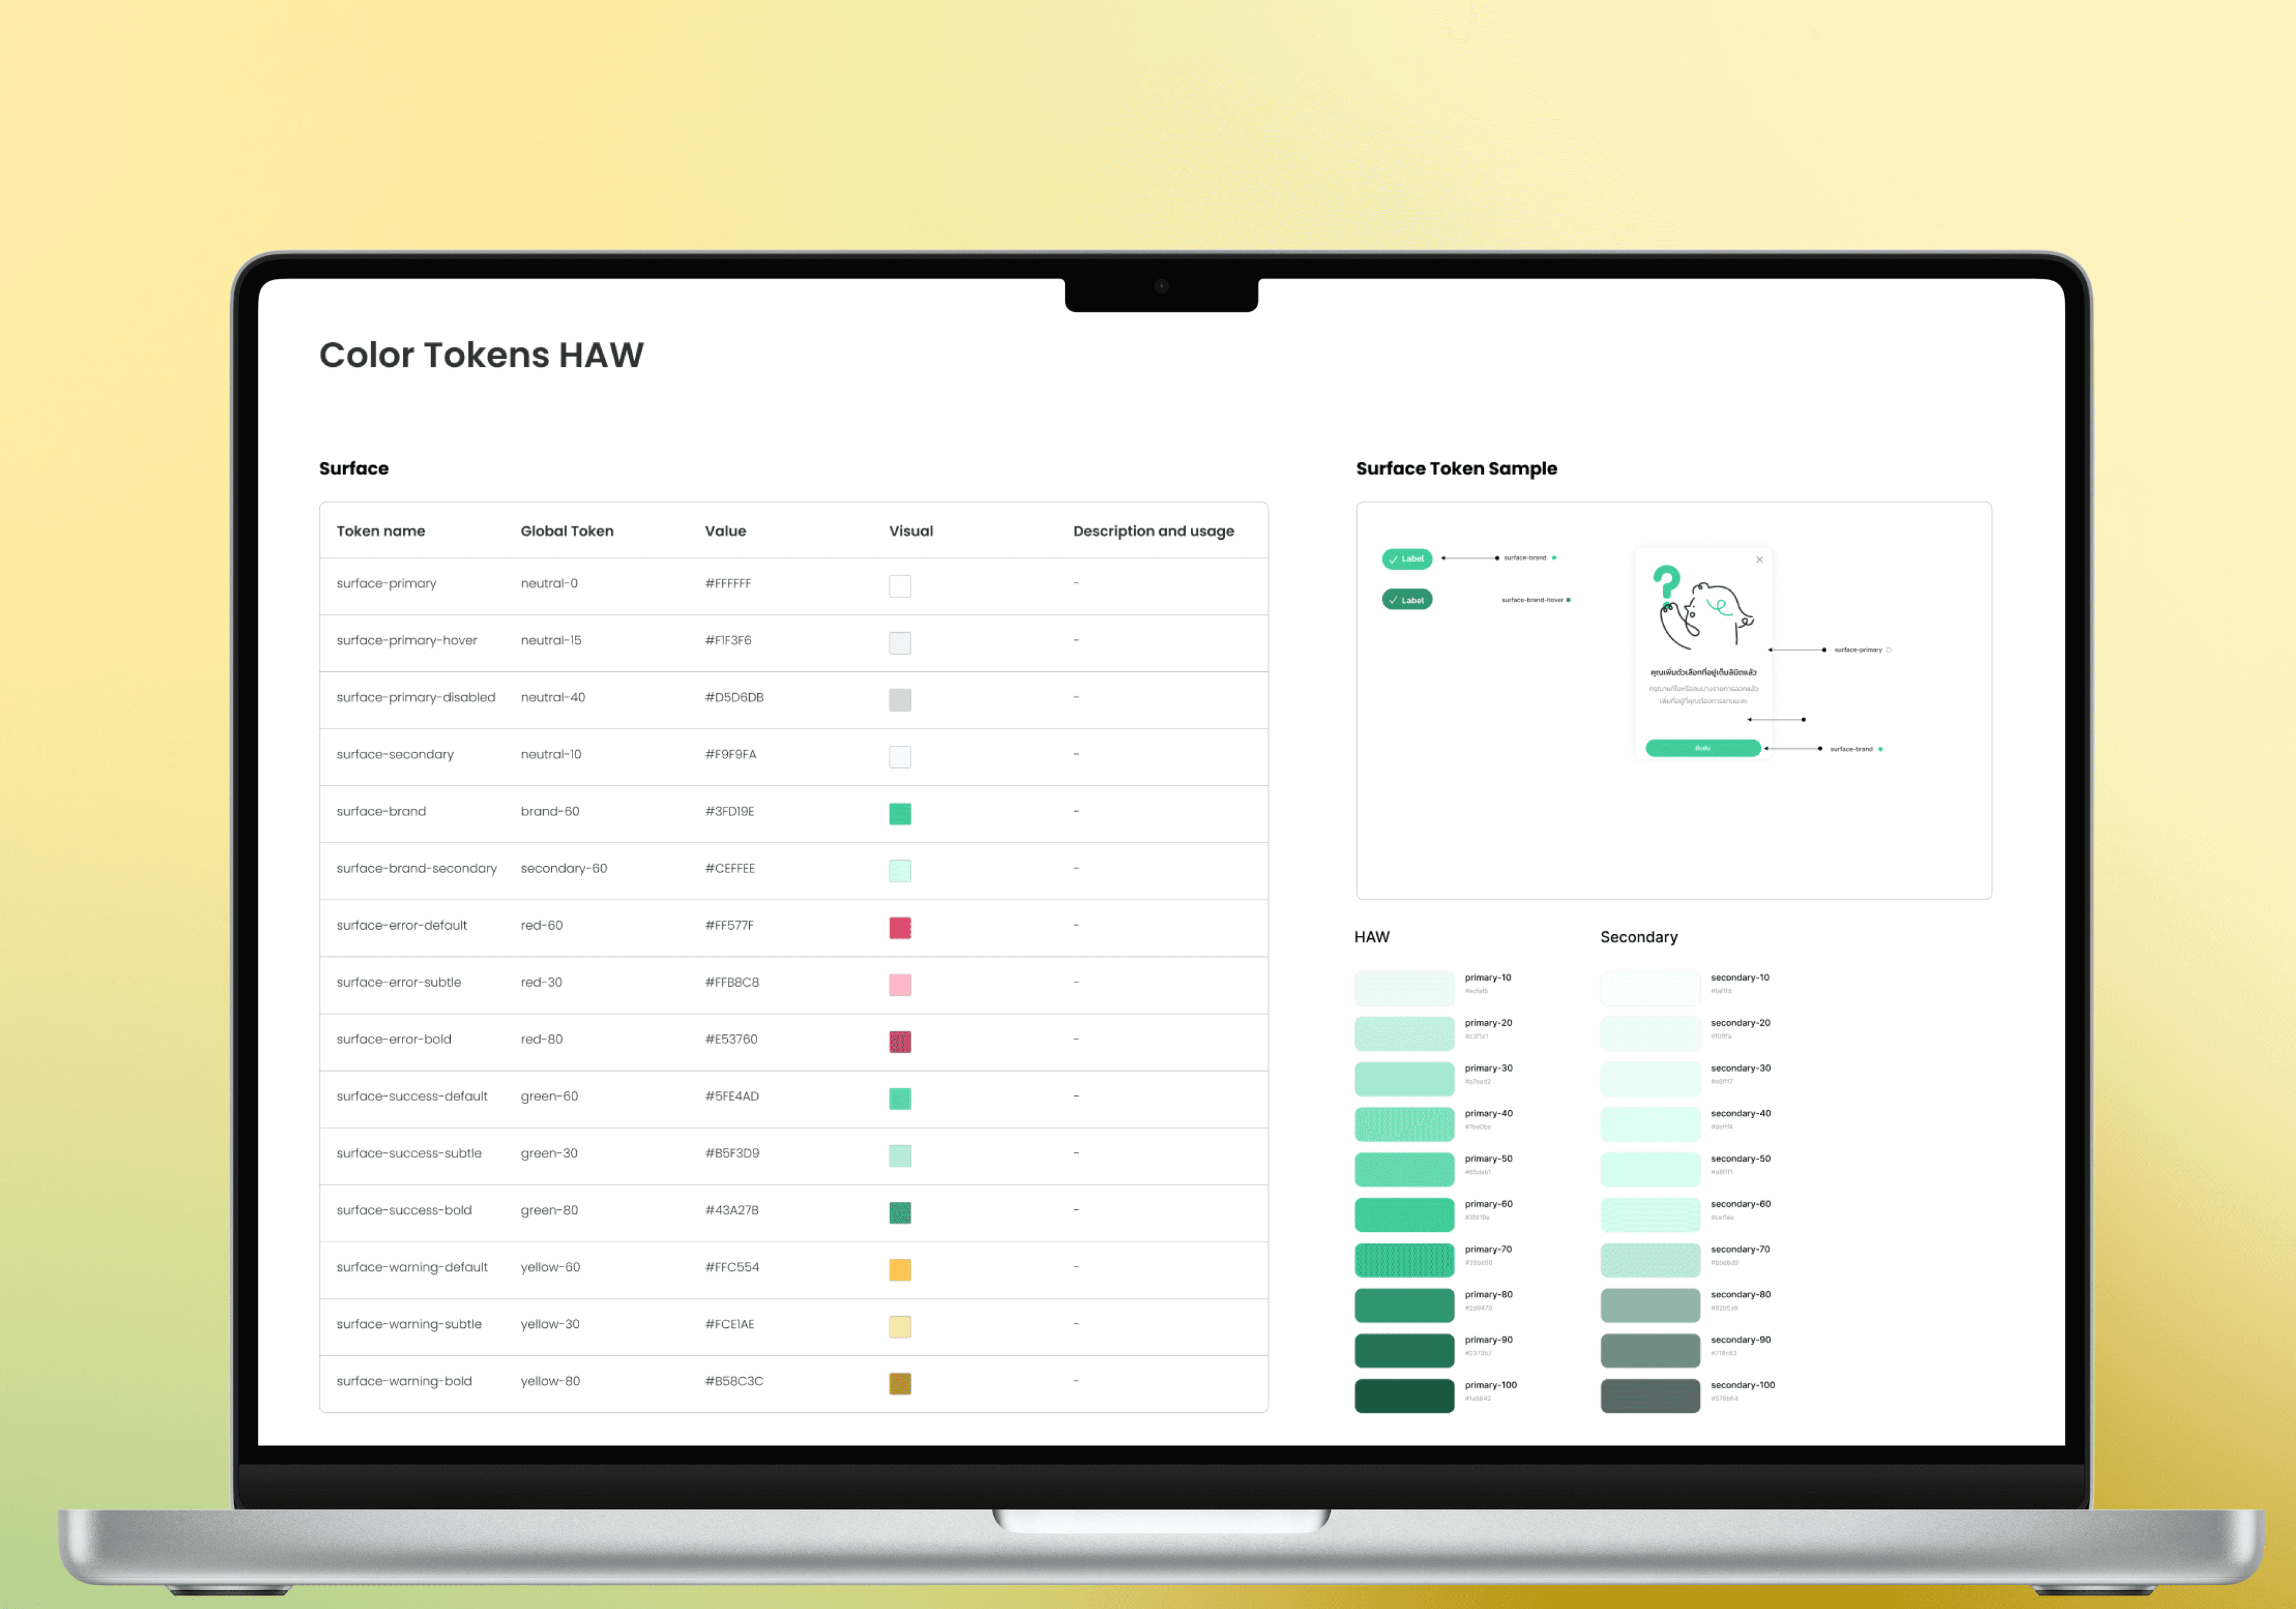Click the "Color Tokens HAW" page title
Viewport: 2296px width, 1609px height.
(x=481, y=355)
